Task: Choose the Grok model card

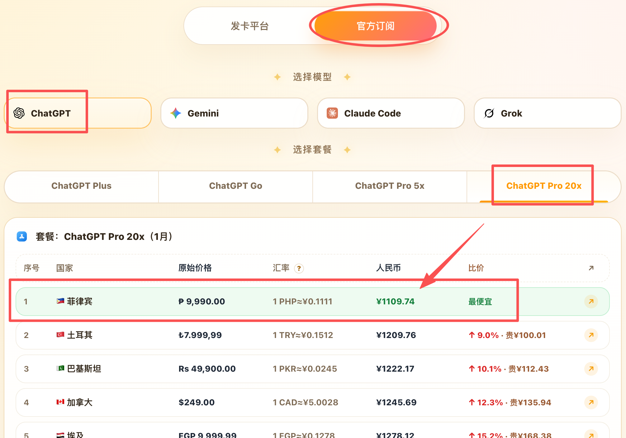Action: click(548, 113)
